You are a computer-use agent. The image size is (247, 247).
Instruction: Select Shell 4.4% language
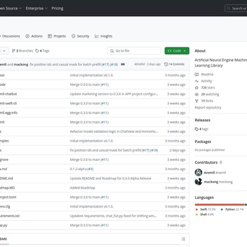click(x=205, y=215)
